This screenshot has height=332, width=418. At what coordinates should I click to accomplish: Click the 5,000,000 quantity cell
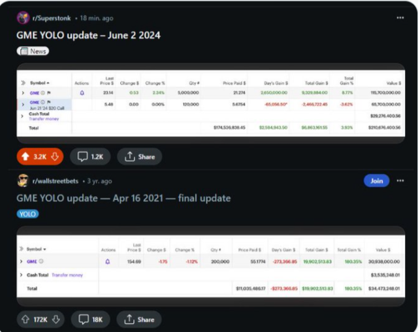point(188,93)
